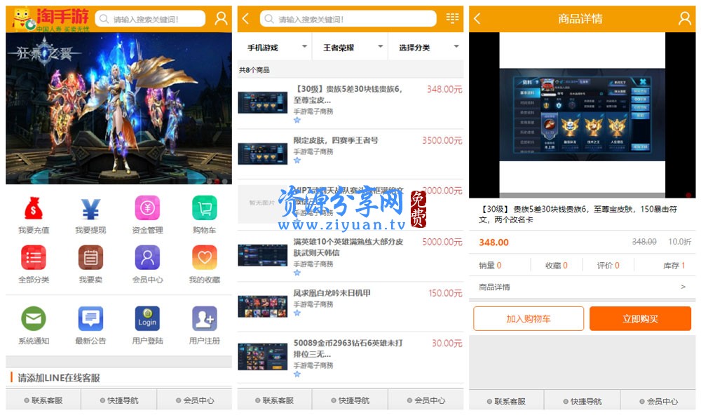Screen dimensions: 701x415
Task: Expand the 选择分类 dropdown
Action: pos(426,48)
